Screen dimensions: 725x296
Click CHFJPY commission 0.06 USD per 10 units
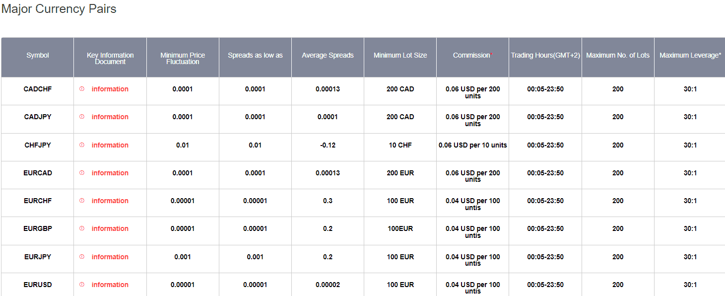pyautogui.click(x=472, y=145)
